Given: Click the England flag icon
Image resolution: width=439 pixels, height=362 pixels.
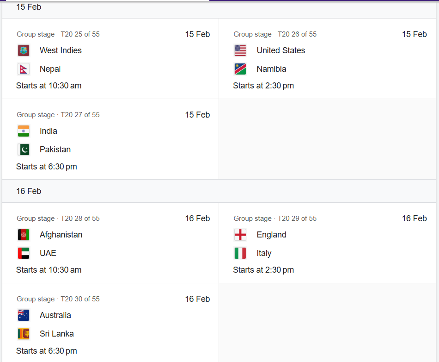Looking at the screenshot, I should (240, 235).
